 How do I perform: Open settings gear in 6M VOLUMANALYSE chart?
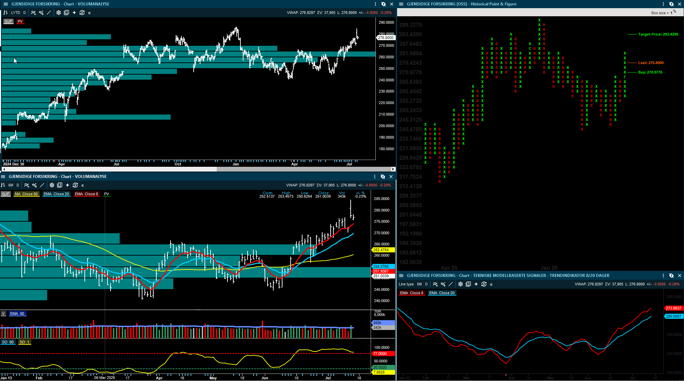point(52,185)
